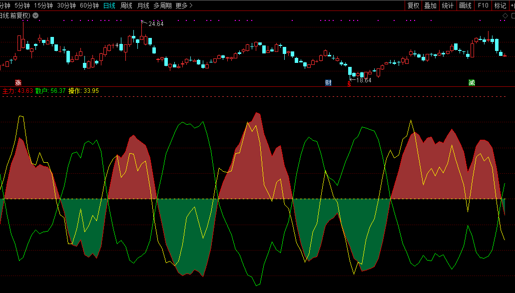
Task: Switch to the 60分钟 period tab
Action: [x=89, y=5]
